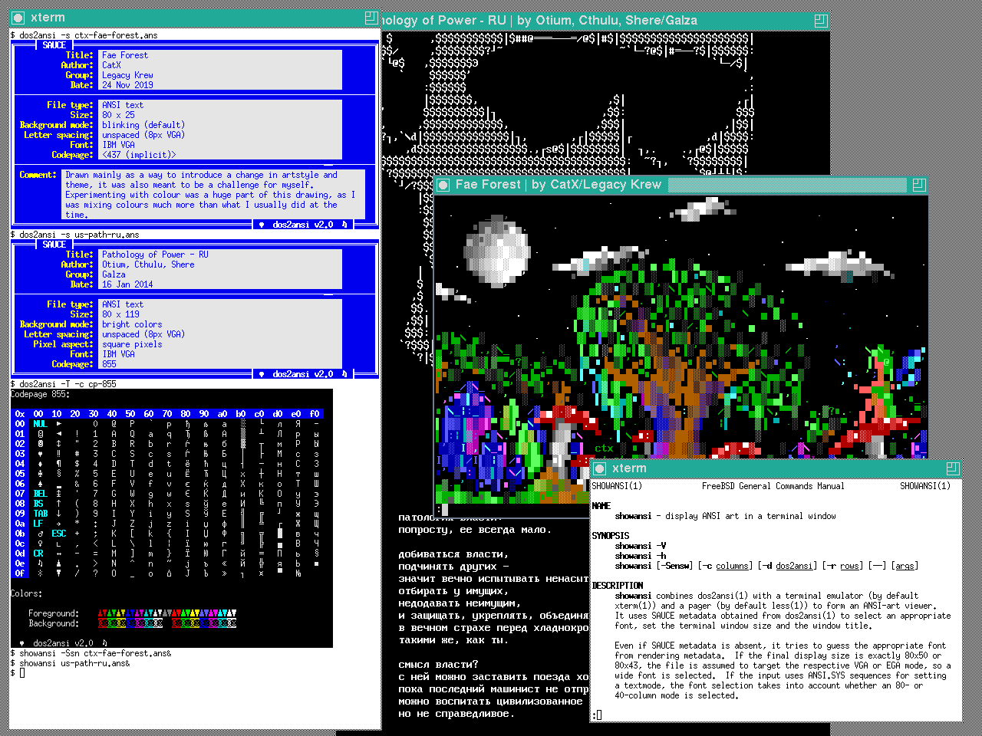Click the "blinking (default)" background mode value
Screen dimensions: 982x736
pyautogui.click(x=143, y=125)
